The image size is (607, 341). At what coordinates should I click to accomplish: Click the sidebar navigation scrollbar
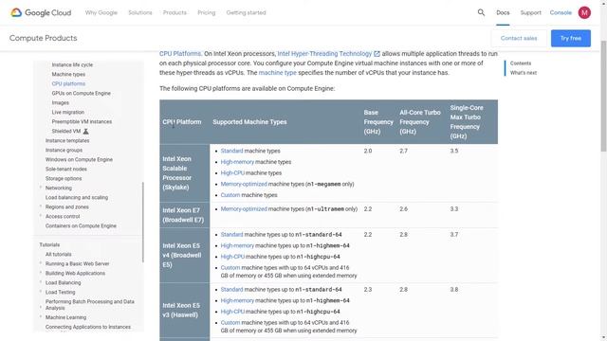(143, 223)
